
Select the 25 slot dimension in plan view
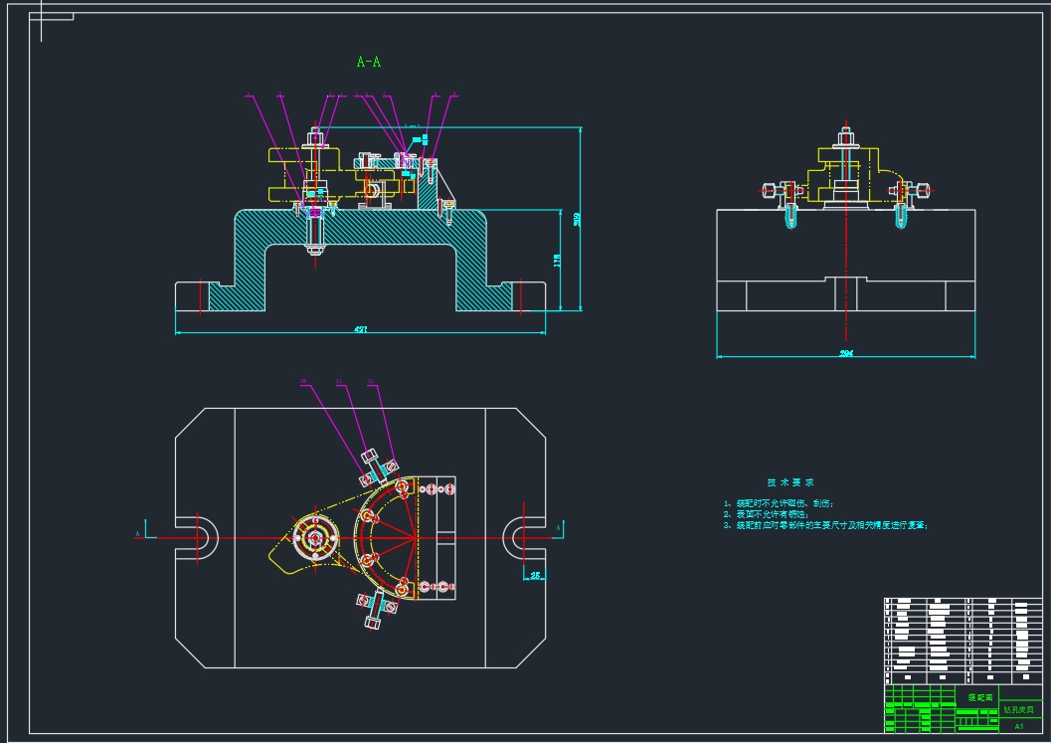point(535,575)
